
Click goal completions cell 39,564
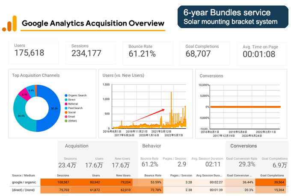click(x=279, y=182)
